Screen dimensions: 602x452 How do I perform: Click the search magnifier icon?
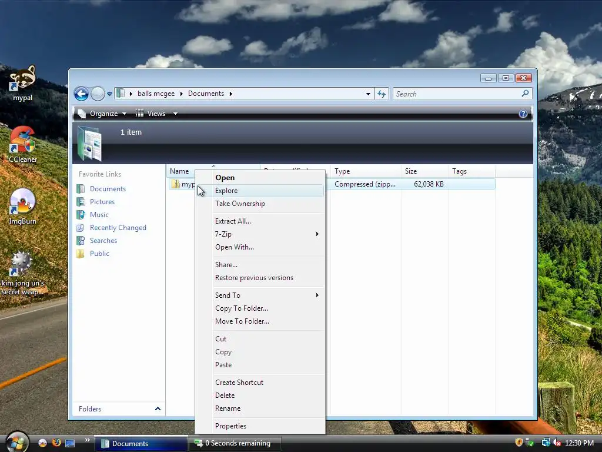click(x=525, y=94)
